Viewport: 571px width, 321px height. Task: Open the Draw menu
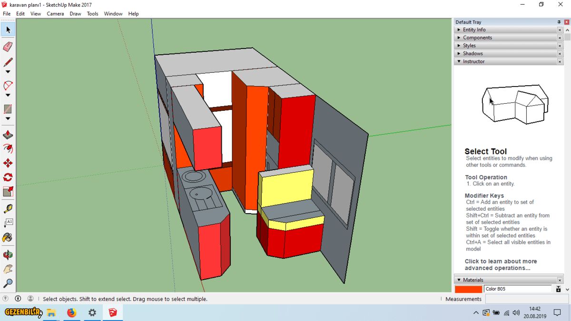(75, 14)
